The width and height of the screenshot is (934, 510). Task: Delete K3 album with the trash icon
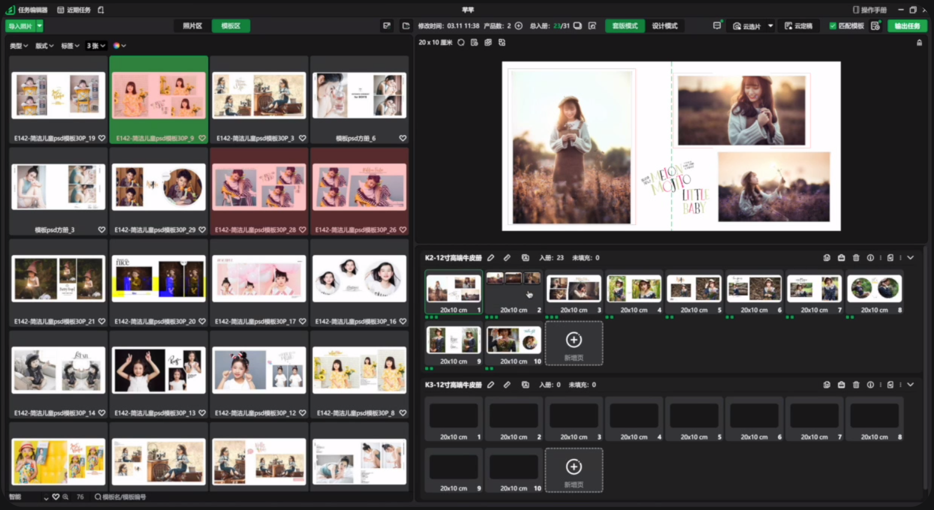(856, 385)
